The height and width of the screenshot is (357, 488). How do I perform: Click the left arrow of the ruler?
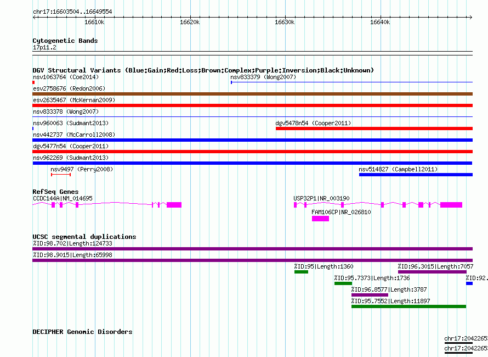coord(35,18)
